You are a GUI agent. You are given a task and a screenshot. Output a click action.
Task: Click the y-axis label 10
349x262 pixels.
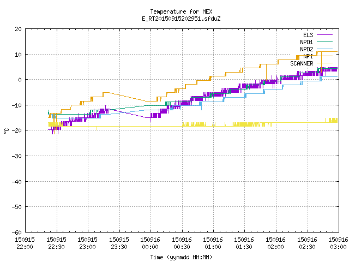click(18, 55)
